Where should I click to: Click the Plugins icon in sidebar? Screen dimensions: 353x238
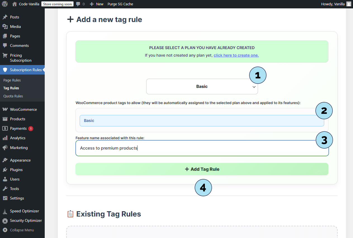tap(5, 170)
